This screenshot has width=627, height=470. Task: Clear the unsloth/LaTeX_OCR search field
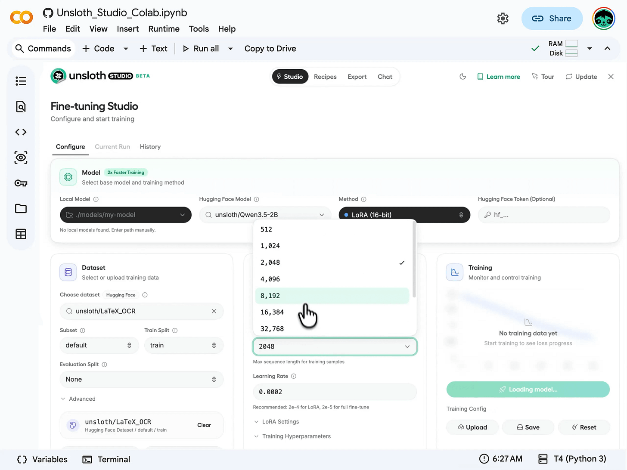click(x=214, y=311)
